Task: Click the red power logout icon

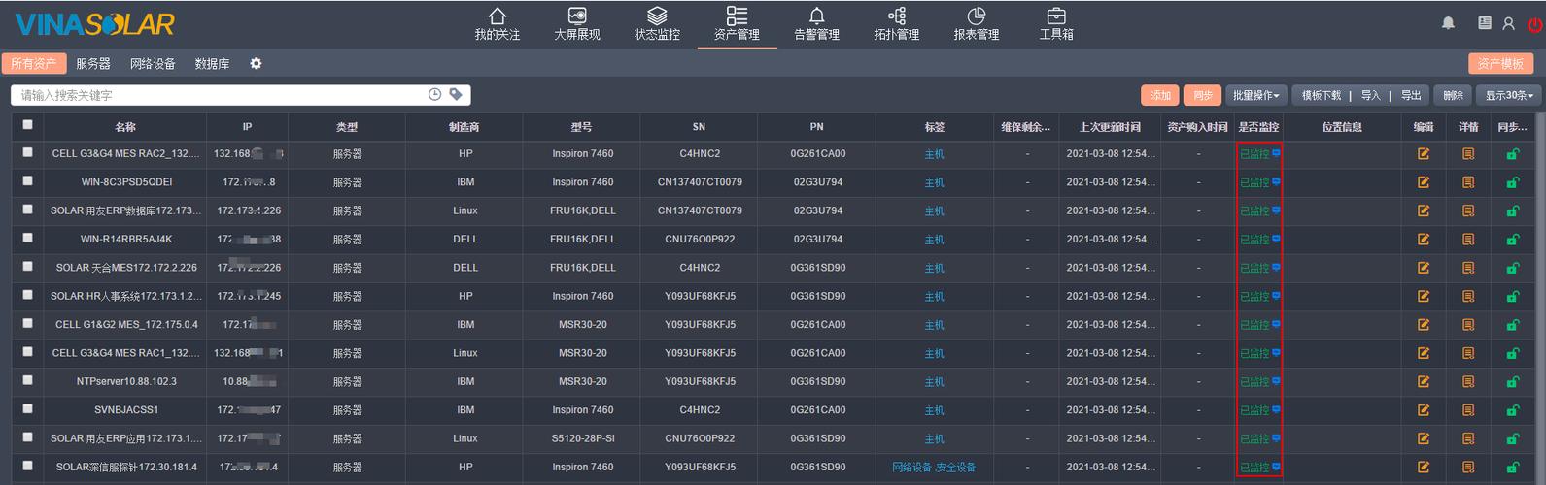Action: (1534, 24)
